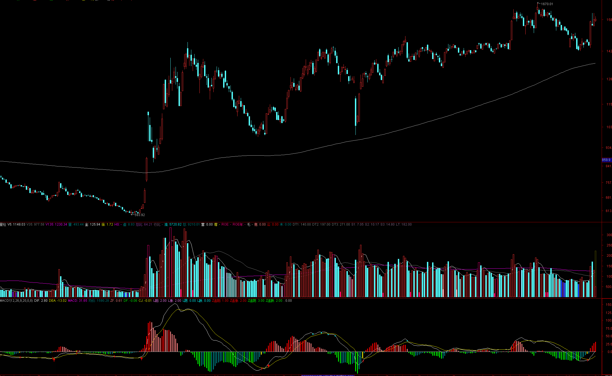Click the MACD(12,26,9,20,0,8) indicator title
The image size is (612, 376).
coord(16,301)
